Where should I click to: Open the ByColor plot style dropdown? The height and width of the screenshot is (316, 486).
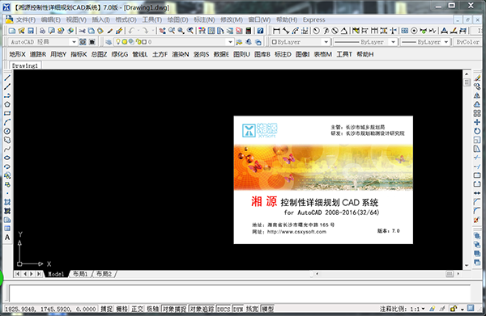point(467,42)
